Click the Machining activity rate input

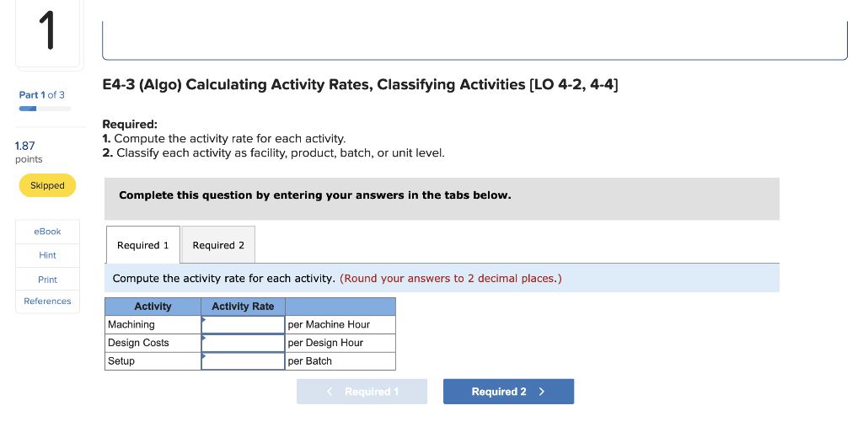243,324
